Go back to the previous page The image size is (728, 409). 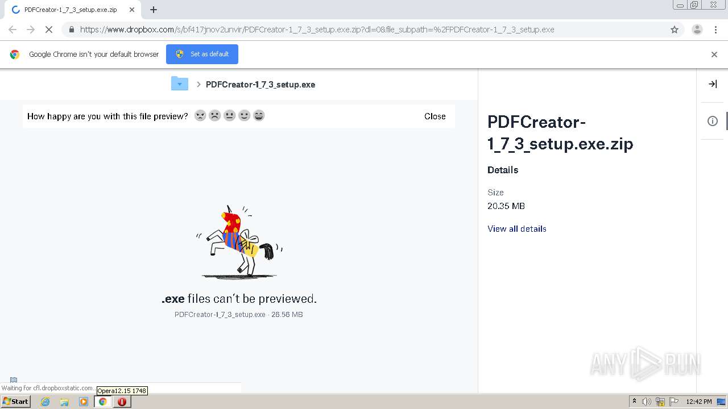click(x=13, y=30)
